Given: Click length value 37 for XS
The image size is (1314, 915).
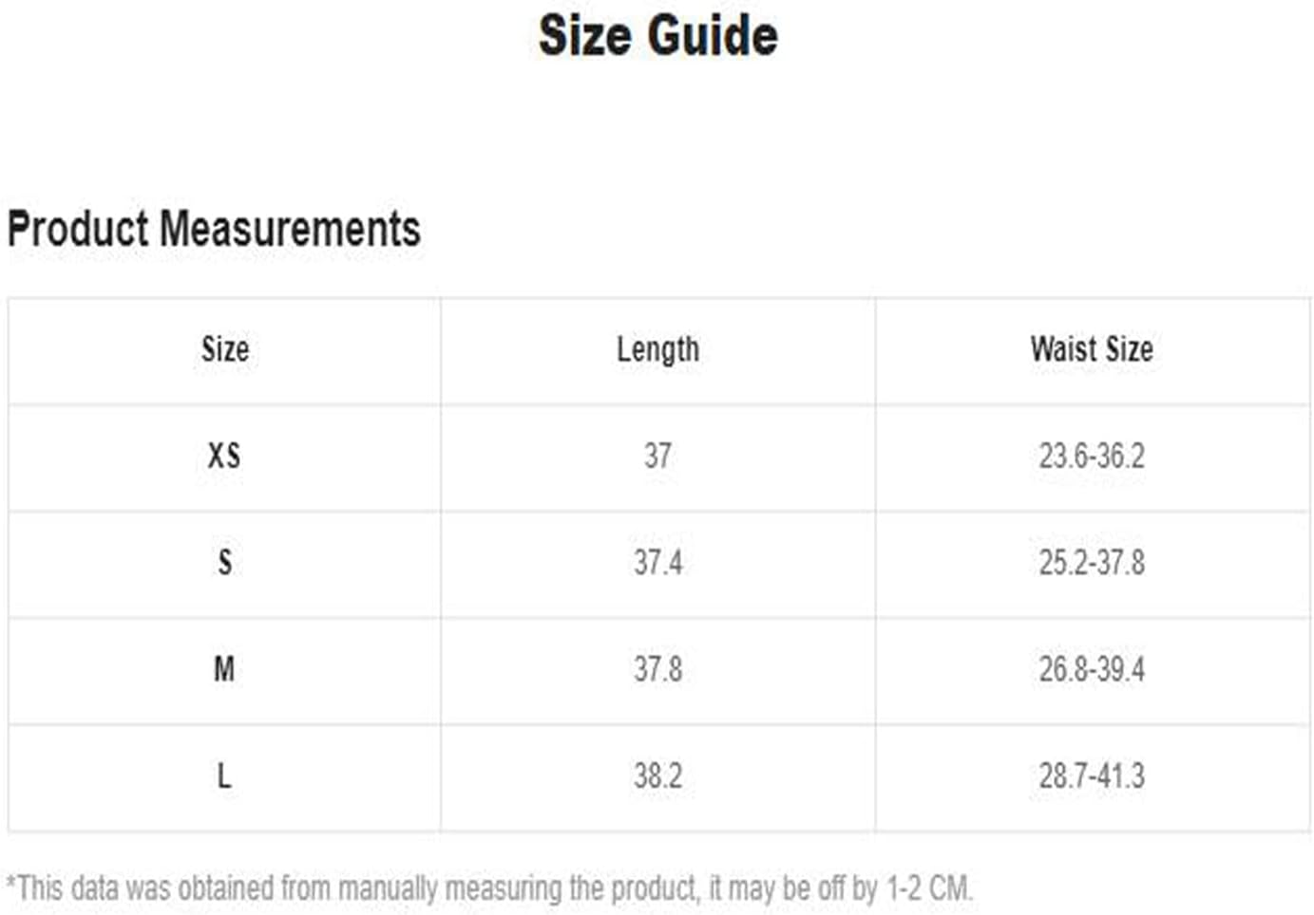Looking at the screenshot, I should [657, 457].
